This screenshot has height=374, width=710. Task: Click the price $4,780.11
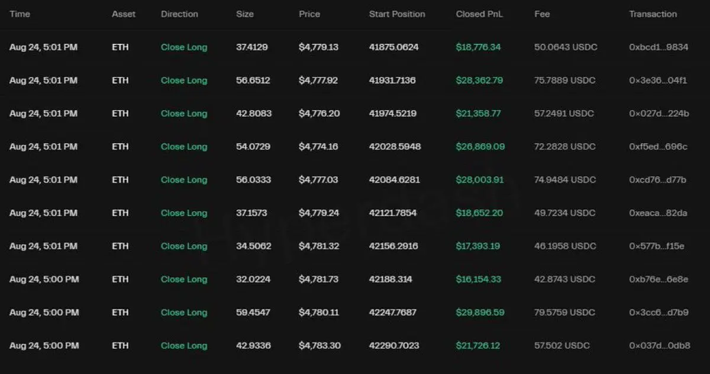click(318, 312)
